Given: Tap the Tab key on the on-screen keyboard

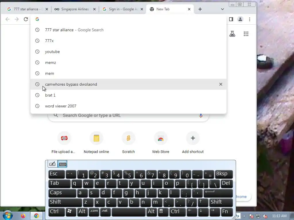Looking at the screenshot, I should 59,184.
